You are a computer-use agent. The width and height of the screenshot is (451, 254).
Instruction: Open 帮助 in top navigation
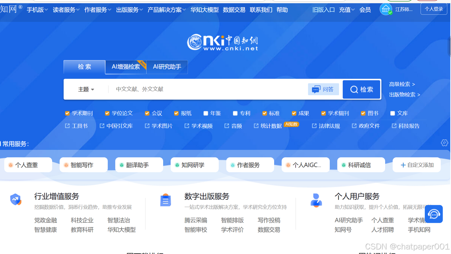pos(282,10)
